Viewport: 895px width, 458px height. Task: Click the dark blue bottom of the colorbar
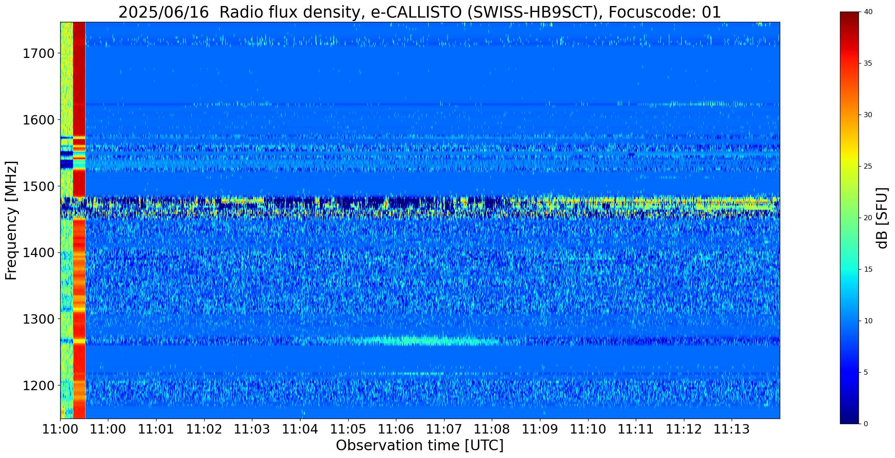coord(850,419)
